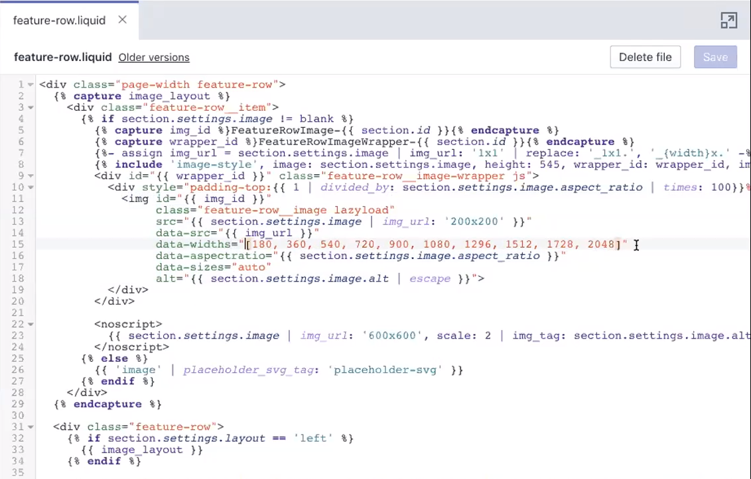Image resolution: width=751 pixels, height=479 pixels.
Task: Collapse the noscript block on line 22
Action: (x=31, y=324)
